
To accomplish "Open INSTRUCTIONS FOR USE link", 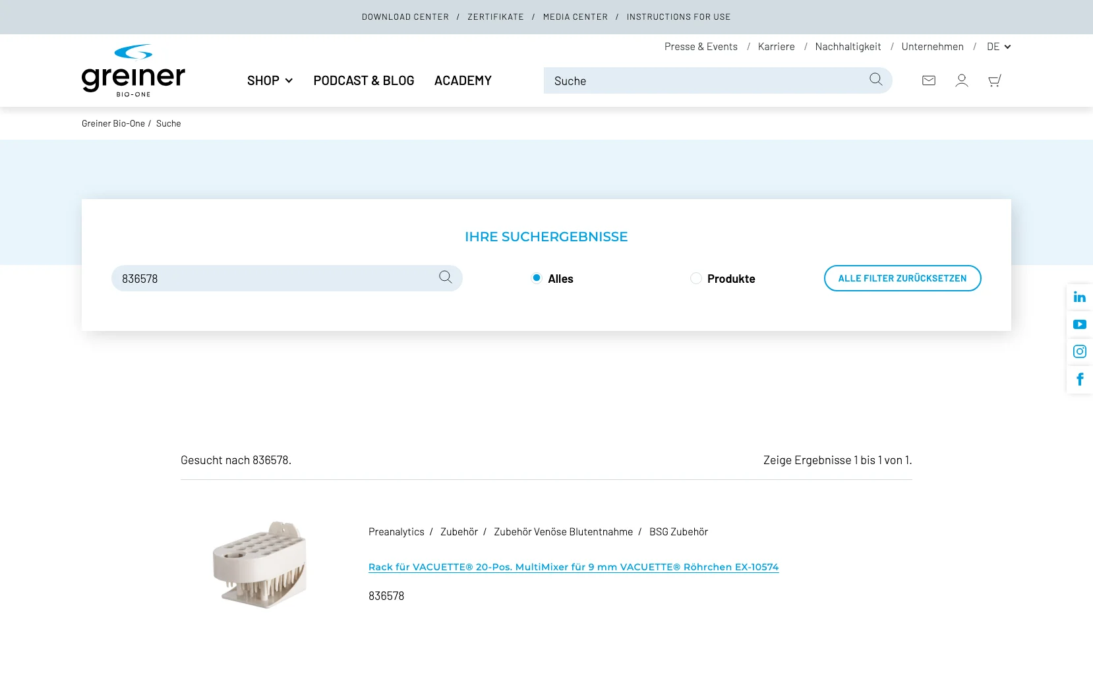I will tap(679, 17).
